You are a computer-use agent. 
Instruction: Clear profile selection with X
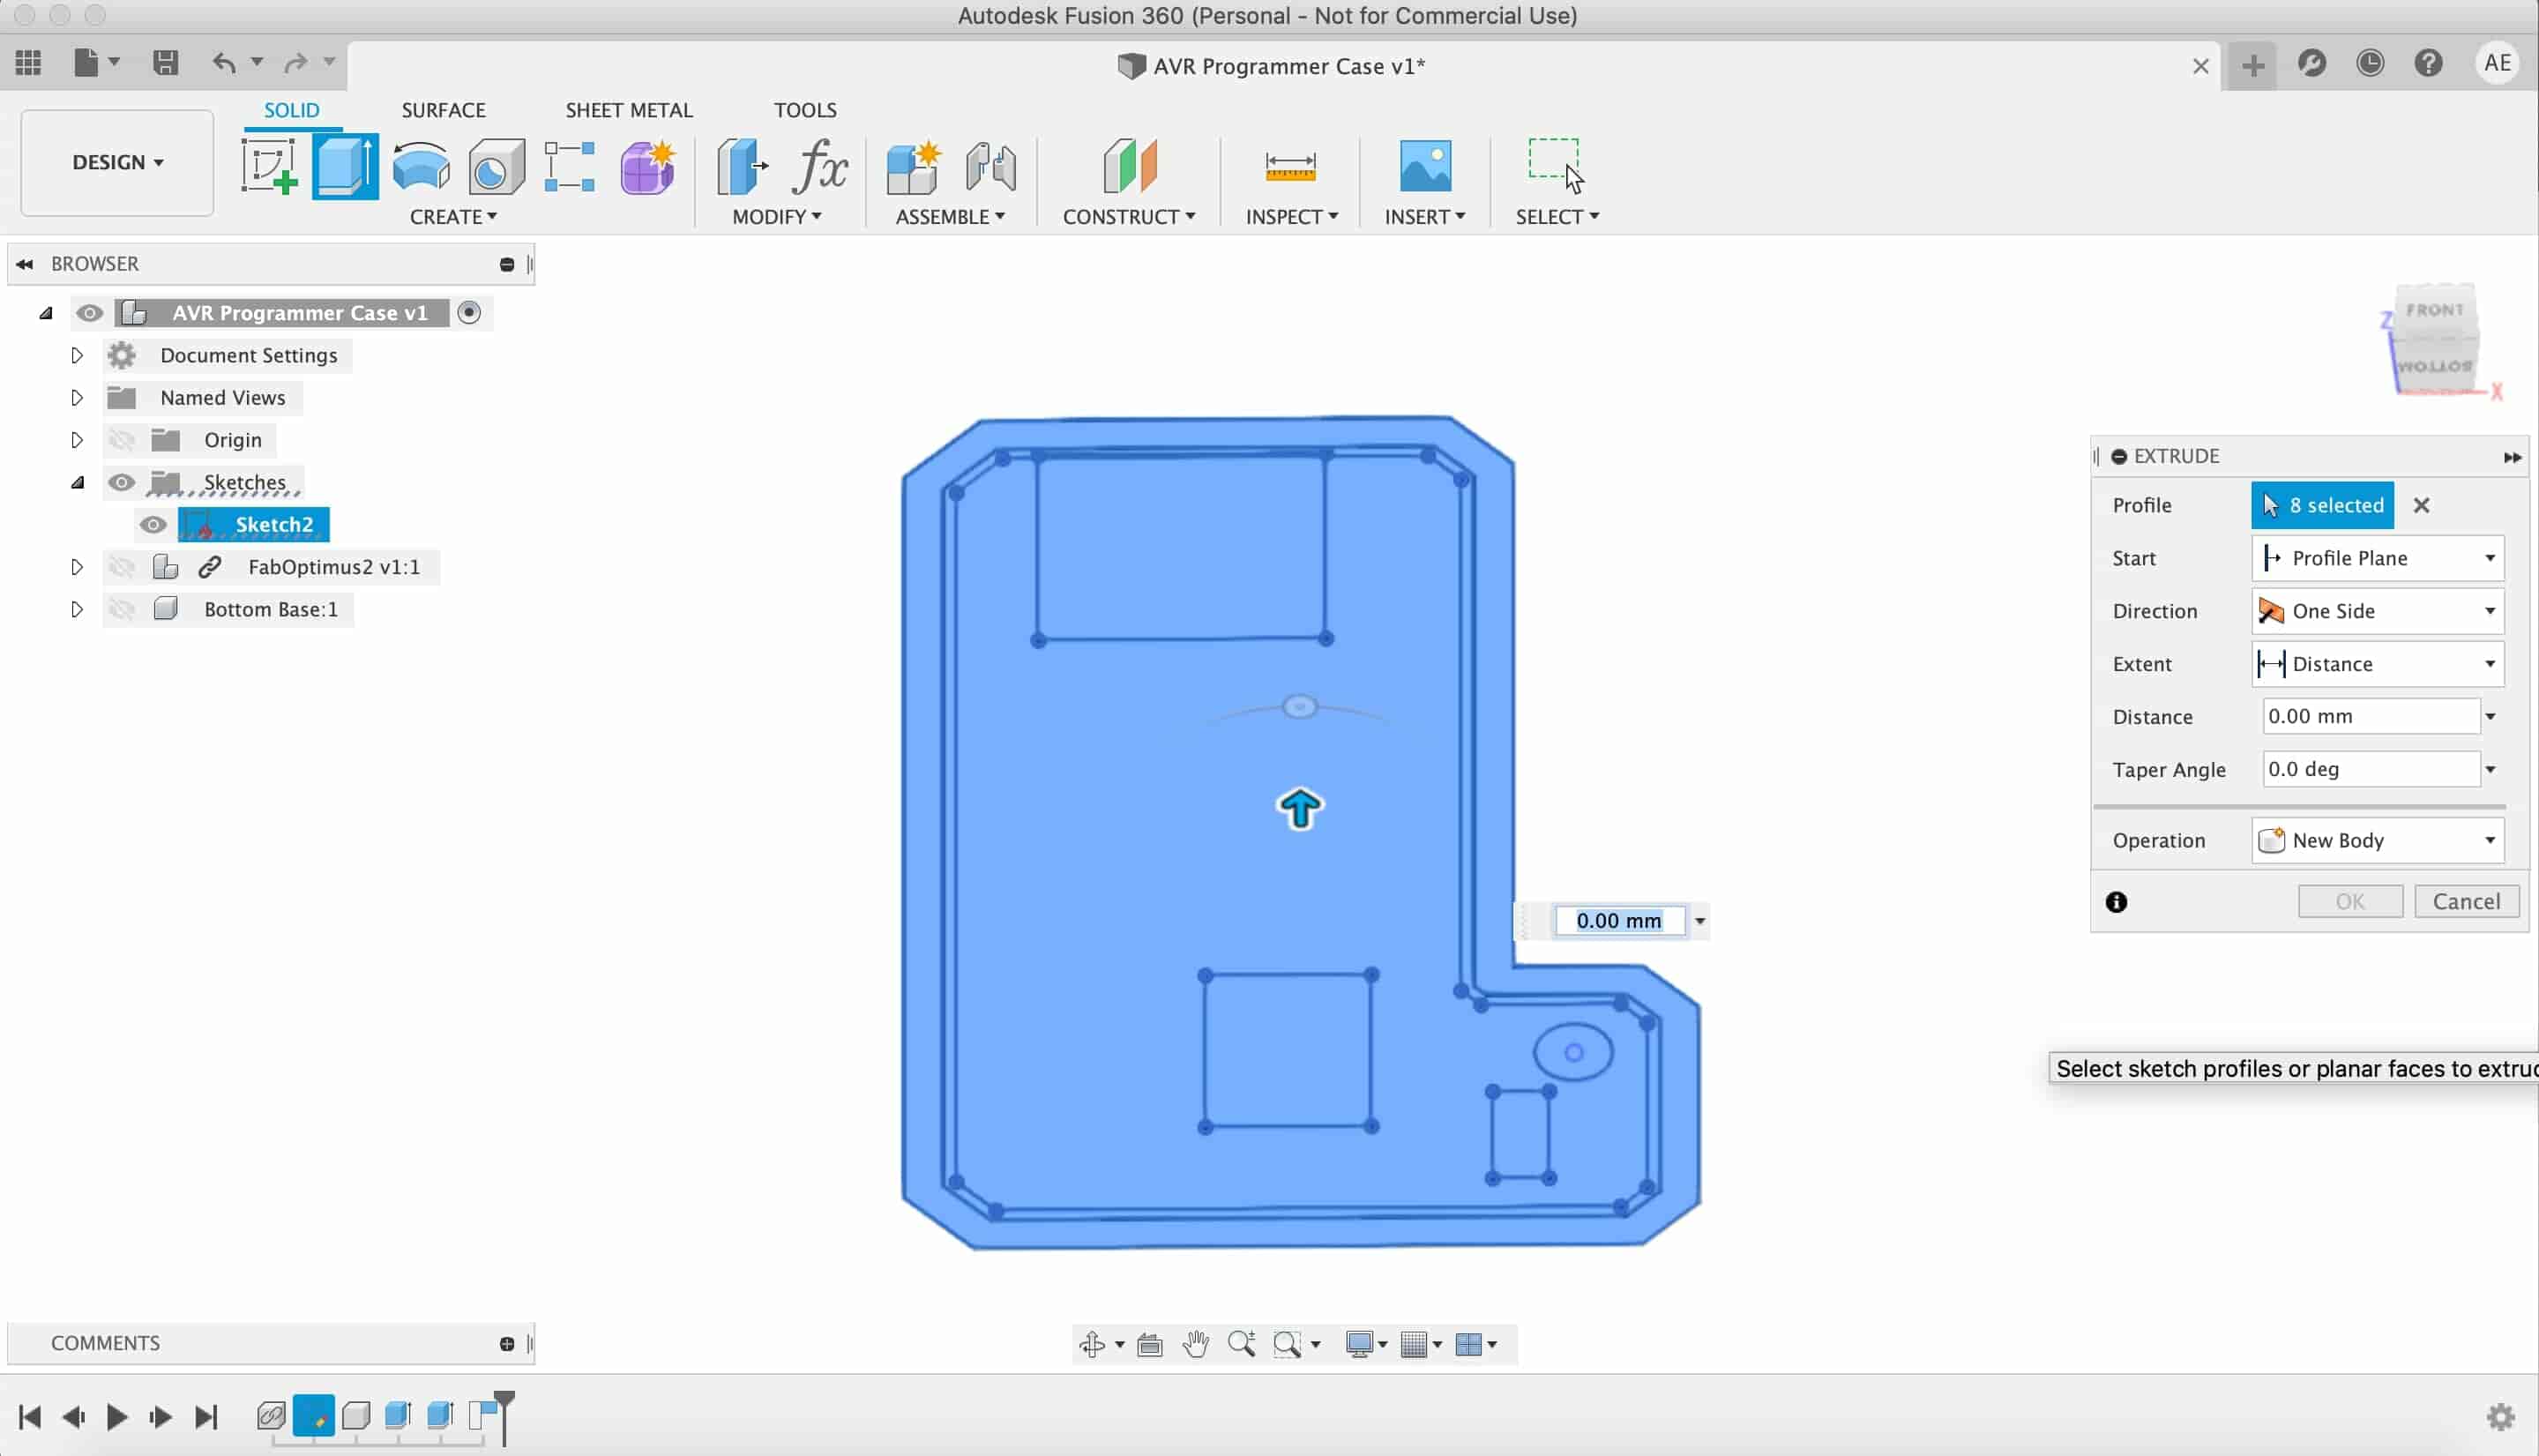click(2421, 506)
